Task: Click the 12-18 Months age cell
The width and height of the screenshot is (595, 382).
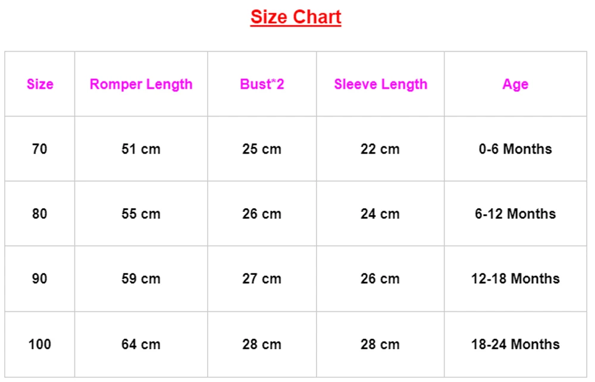Action: (515, 279)
